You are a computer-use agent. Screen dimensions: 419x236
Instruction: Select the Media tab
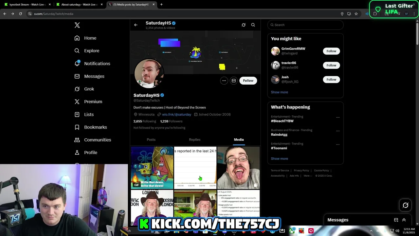click(239, 140)
